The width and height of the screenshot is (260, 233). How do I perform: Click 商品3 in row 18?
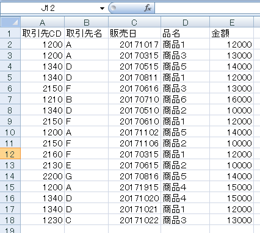[185, 220]
